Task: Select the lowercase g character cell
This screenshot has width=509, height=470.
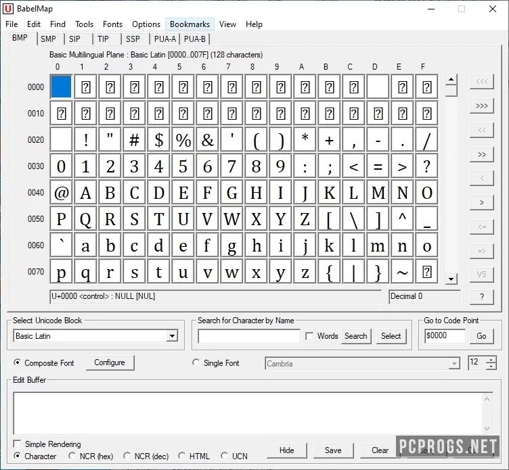Action: click(231, 245)
